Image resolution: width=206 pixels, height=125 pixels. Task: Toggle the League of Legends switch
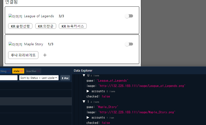tap(129, 16)
